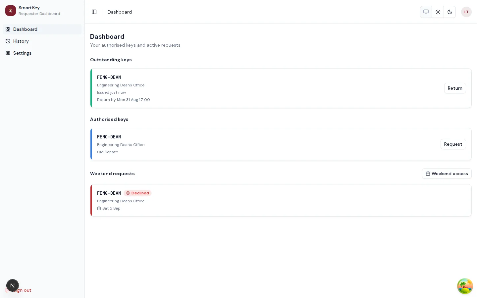Click the black N circle badge

[x=13, y=285]
